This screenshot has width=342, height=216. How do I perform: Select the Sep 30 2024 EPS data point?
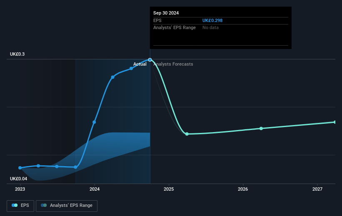150,59
